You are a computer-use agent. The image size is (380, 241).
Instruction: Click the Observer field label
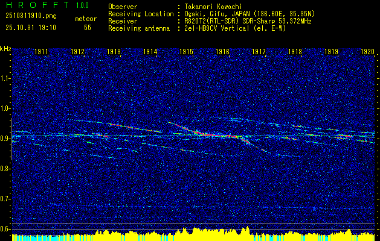coord(123,7)
